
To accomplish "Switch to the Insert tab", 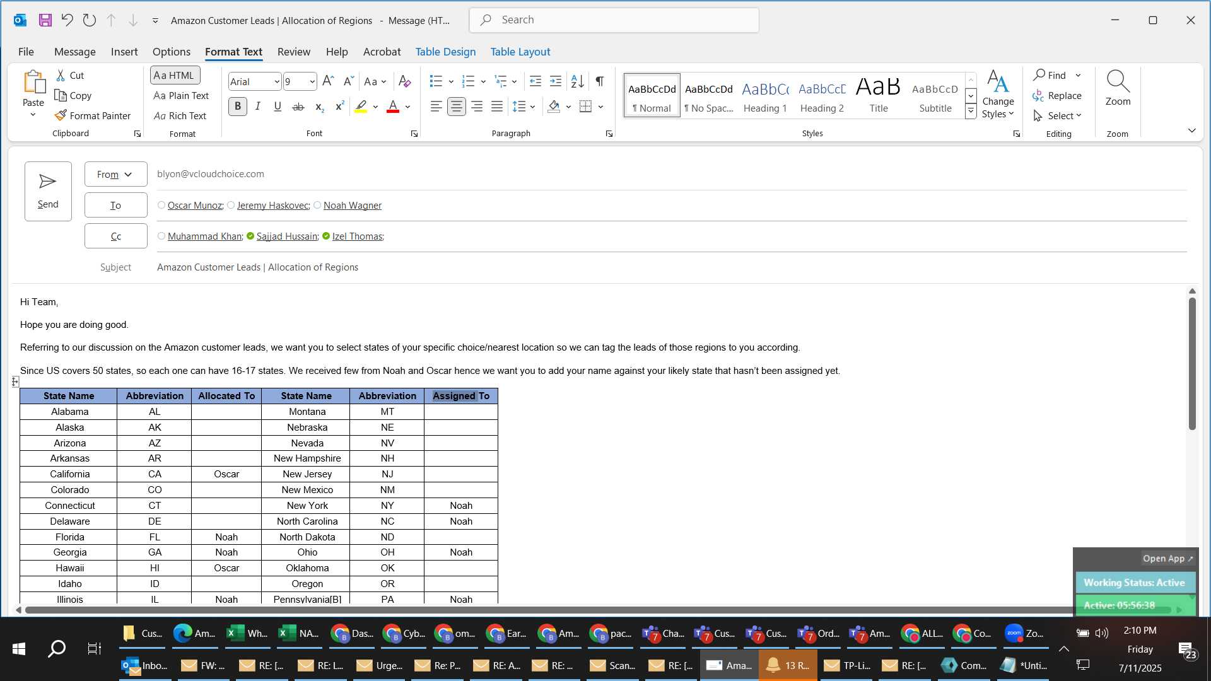I will pos(124,52).
